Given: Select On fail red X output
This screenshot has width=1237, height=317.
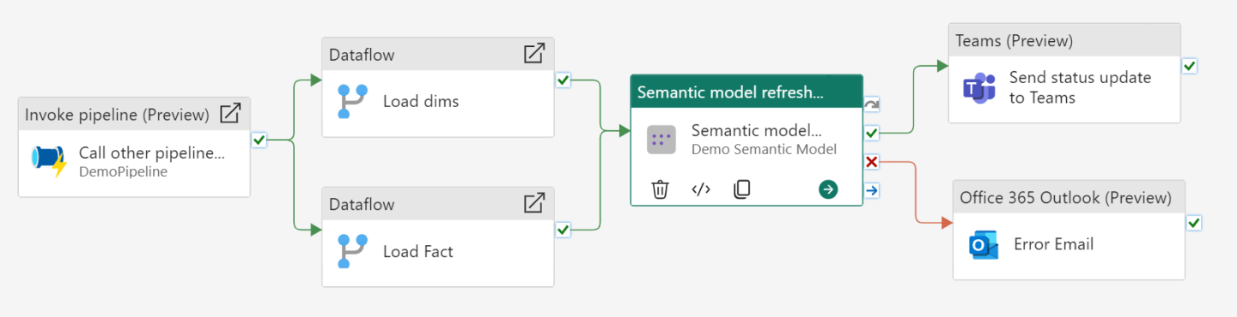Looking at the screenshot, I should 872,162.
